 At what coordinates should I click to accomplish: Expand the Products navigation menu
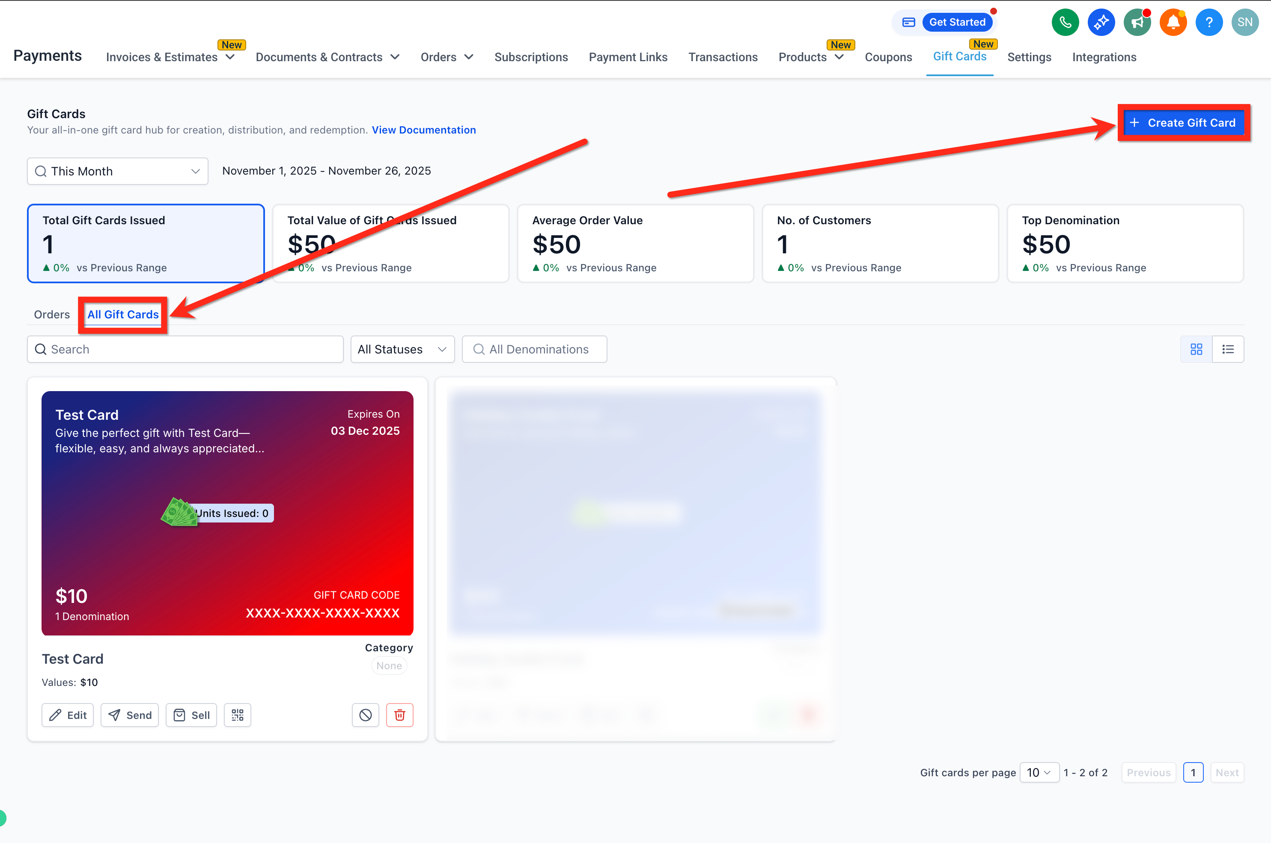(811, 57)
